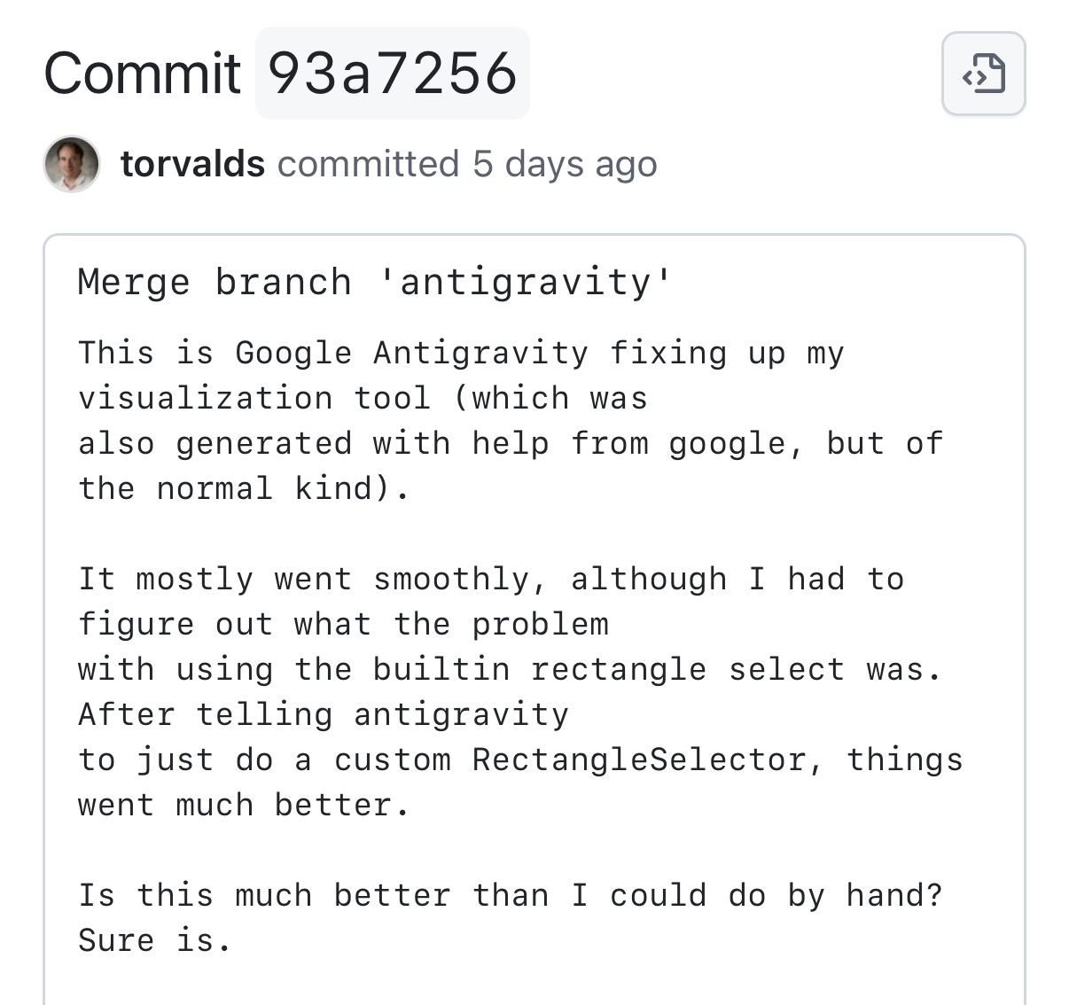Click the phrase "visualization tool"

point(254,398)
